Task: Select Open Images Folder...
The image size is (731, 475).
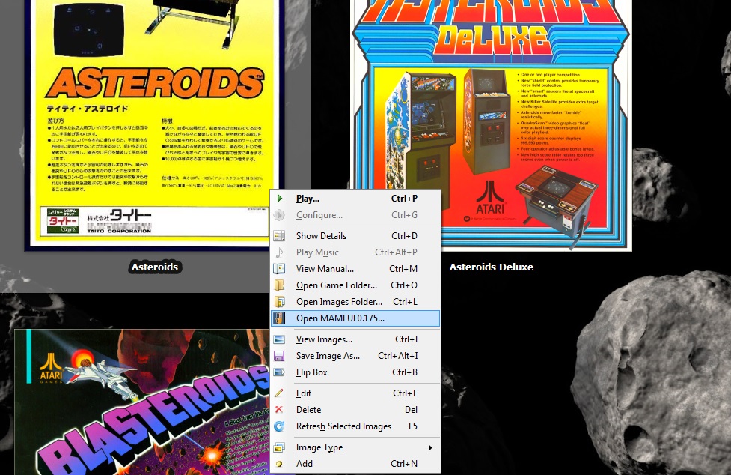Action: [355, 302]
